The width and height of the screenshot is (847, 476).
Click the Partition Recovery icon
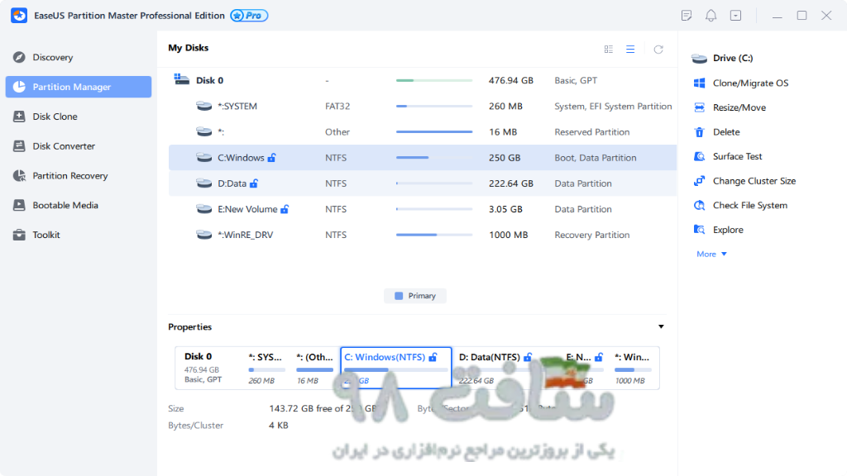19,176
